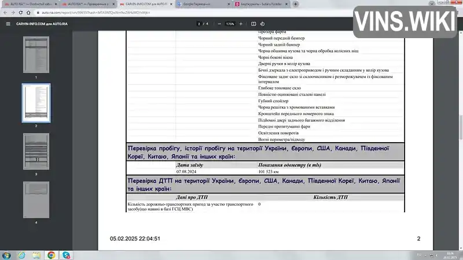Click the fit to page icon
Viewport: 463px width, 260px height.
pyautogui.click(x=253, y=24)
